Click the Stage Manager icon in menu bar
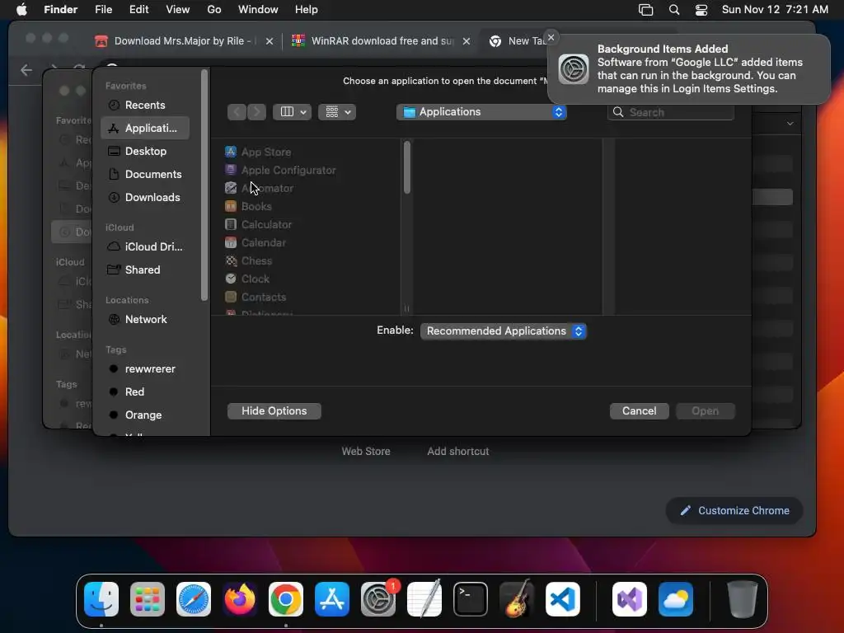844x633 pixels. pos(646,10)
